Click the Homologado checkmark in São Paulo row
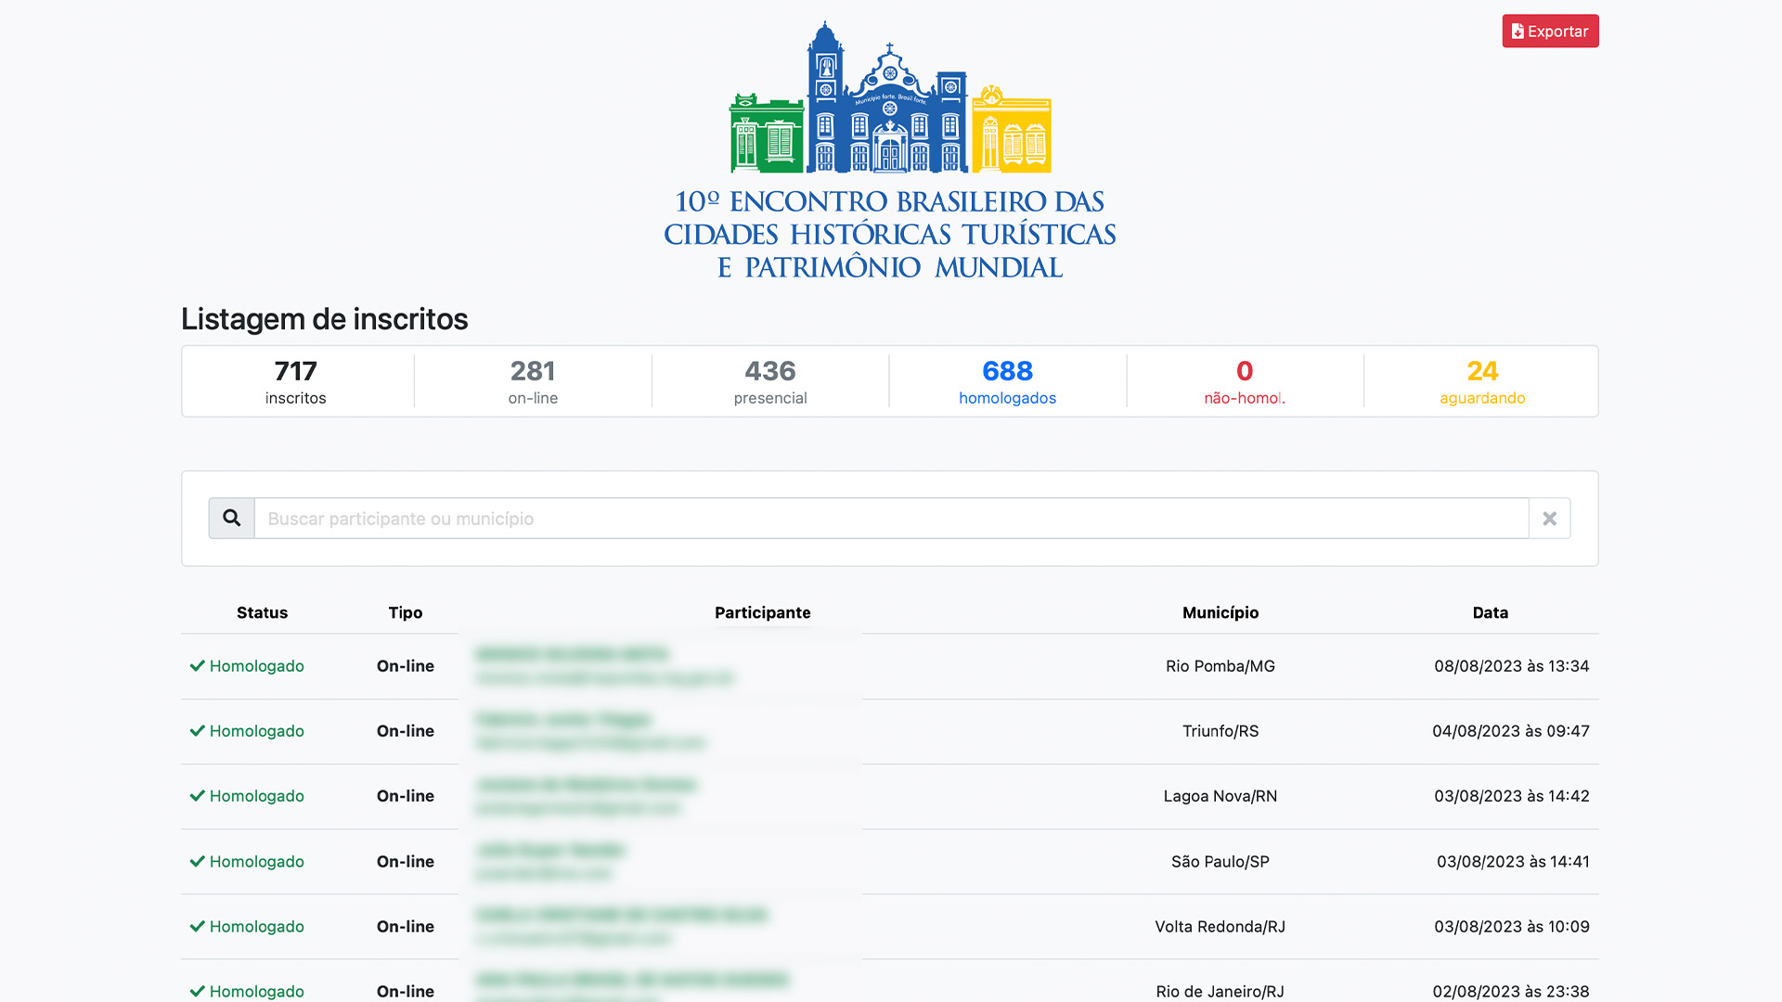The width and height of the screenshot is (1782, 1002). 198,862
